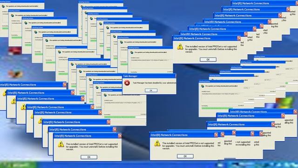Click warning icon in lower-left front Intel dialog

[61, 144]
